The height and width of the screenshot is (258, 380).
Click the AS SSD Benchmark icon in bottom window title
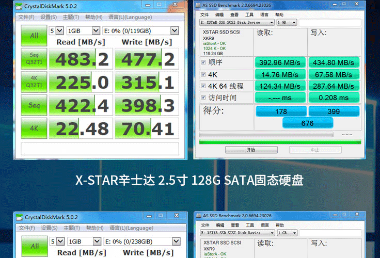click(199, 216)
